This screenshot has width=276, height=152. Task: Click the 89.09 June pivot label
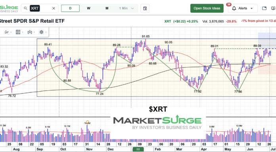(x=257, y=46)
